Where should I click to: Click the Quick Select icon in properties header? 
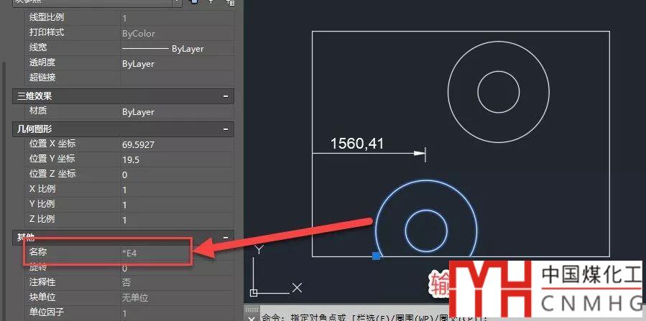point(230,3)
